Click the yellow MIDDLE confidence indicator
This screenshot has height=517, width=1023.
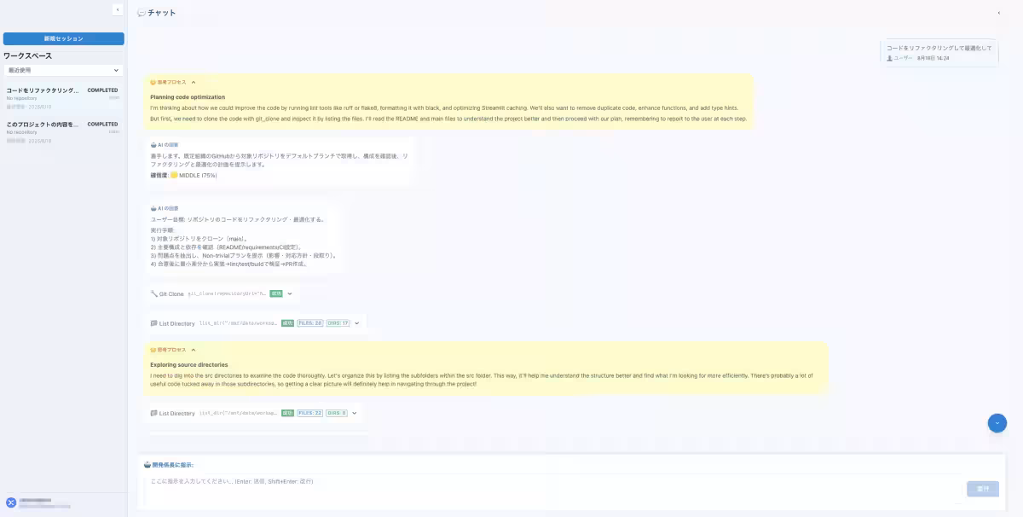pyautogui.click(x=174, y=175)
